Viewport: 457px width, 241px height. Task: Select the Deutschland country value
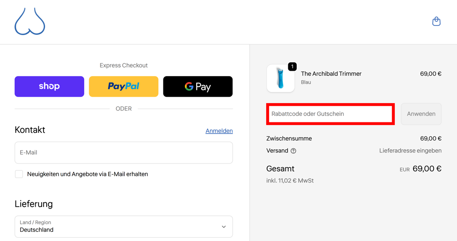coord(37,230)
